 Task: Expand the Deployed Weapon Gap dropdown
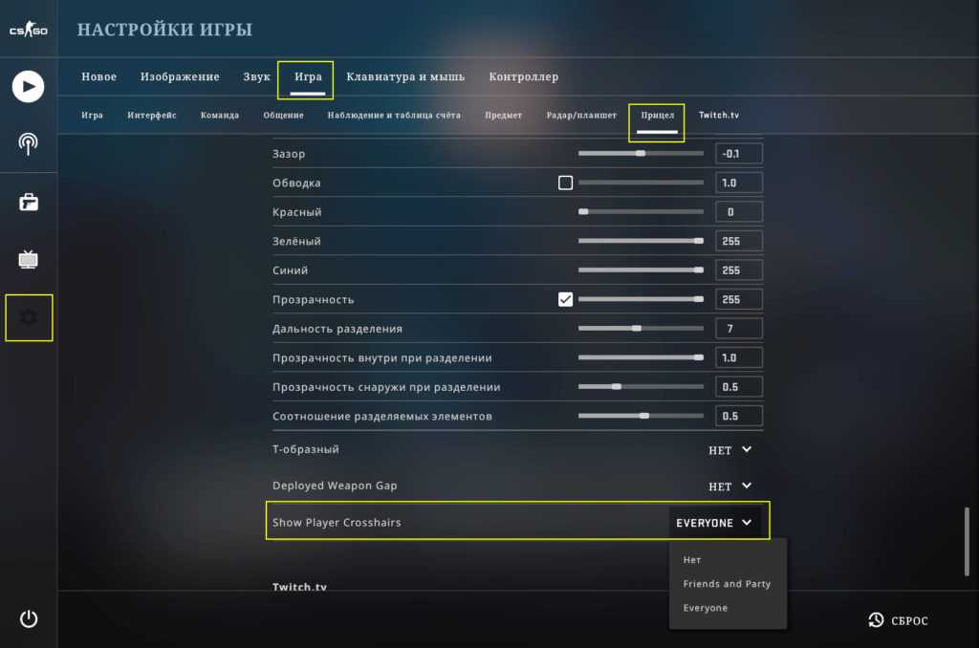[x=729, y=486]
